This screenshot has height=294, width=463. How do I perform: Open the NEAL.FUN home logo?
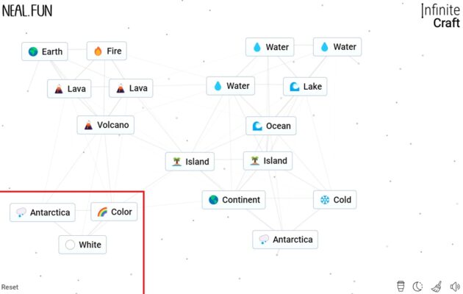(x=27, y=10)
